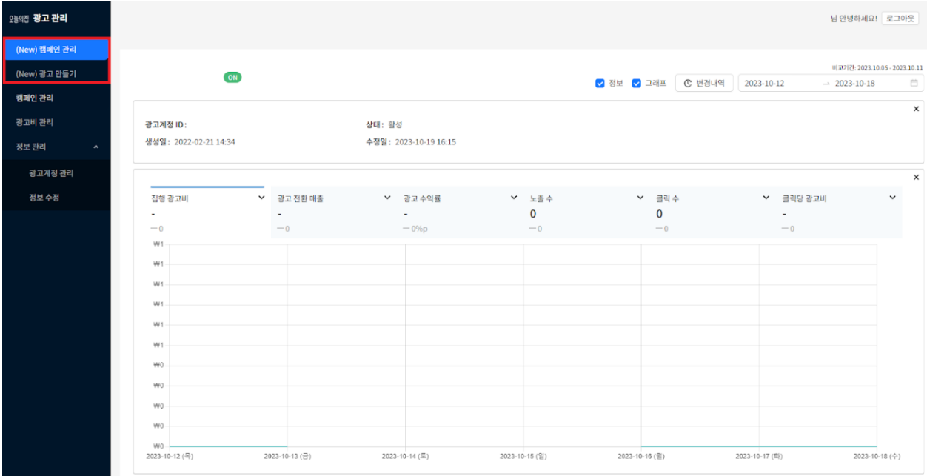Image resolution: width=927 pixels, height=476 pixels.
Task: Click the comparison period text 비교기간
Action: pyautogui.click(x=877, y=67)
